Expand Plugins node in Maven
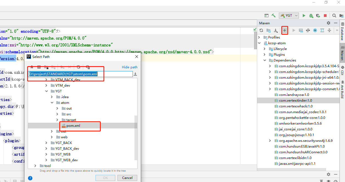 click(x=265, y=54)
